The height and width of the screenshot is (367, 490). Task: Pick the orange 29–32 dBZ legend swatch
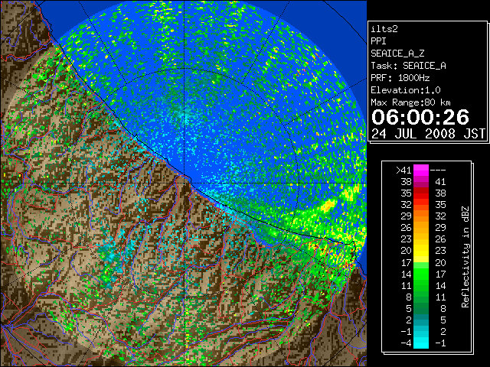[421, 216]
